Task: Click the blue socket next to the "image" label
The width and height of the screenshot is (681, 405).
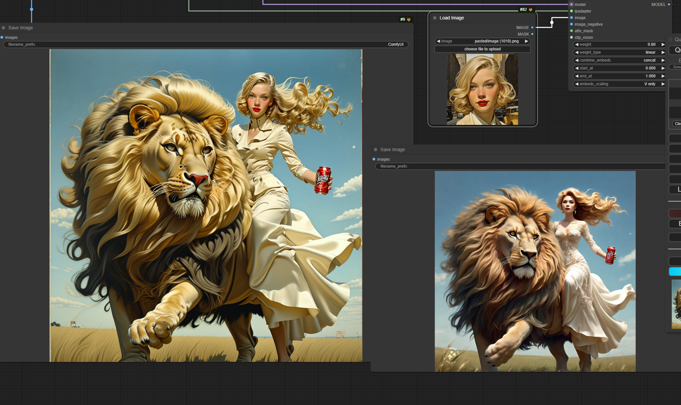Action: (x=571, y=18)
